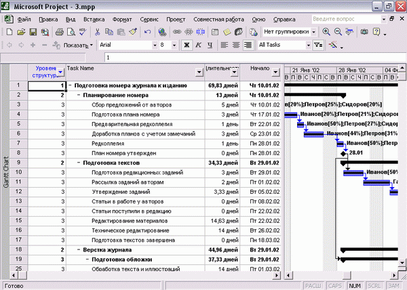Zoom in on the Gantt timescale

(x=326, y=32)
